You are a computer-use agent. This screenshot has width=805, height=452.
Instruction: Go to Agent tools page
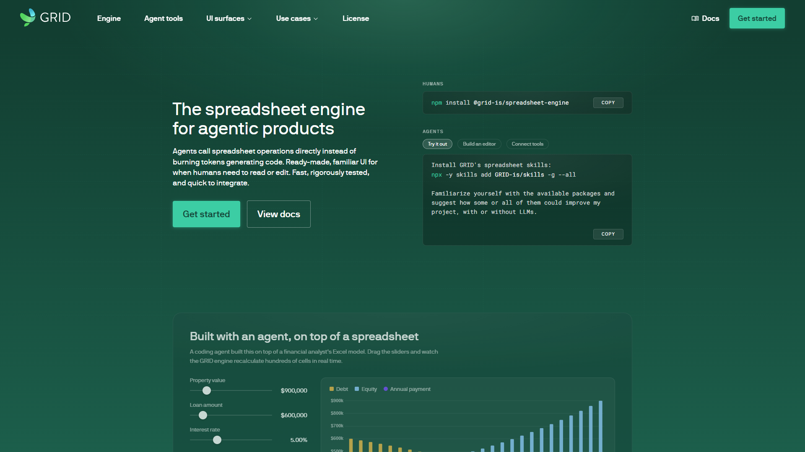pyautogui.click(x=164, y=18)
